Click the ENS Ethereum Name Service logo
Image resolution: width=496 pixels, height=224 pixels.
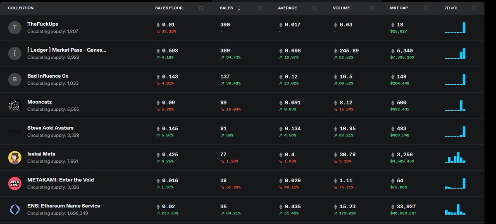click(15, 210)
